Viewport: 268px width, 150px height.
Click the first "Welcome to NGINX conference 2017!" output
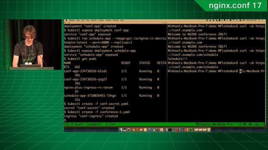click(x=197, y=34)
